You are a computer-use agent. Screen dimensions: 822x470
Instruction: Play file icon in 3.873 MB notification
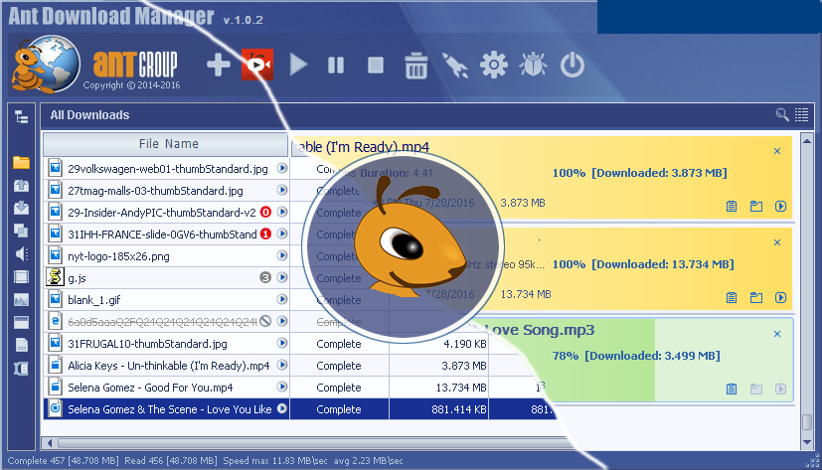click(780, 207)
